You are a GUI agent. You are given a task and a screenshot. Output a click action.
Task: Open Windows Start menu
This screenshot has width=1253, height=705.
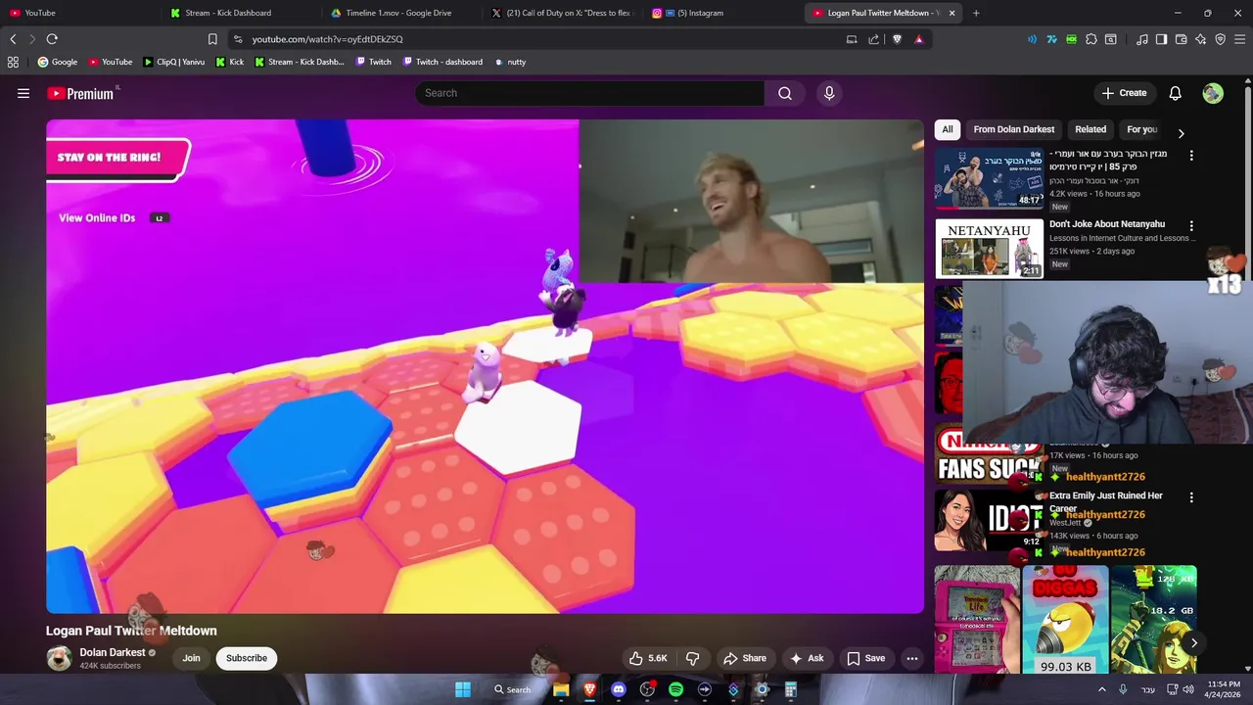pos(462,689)
